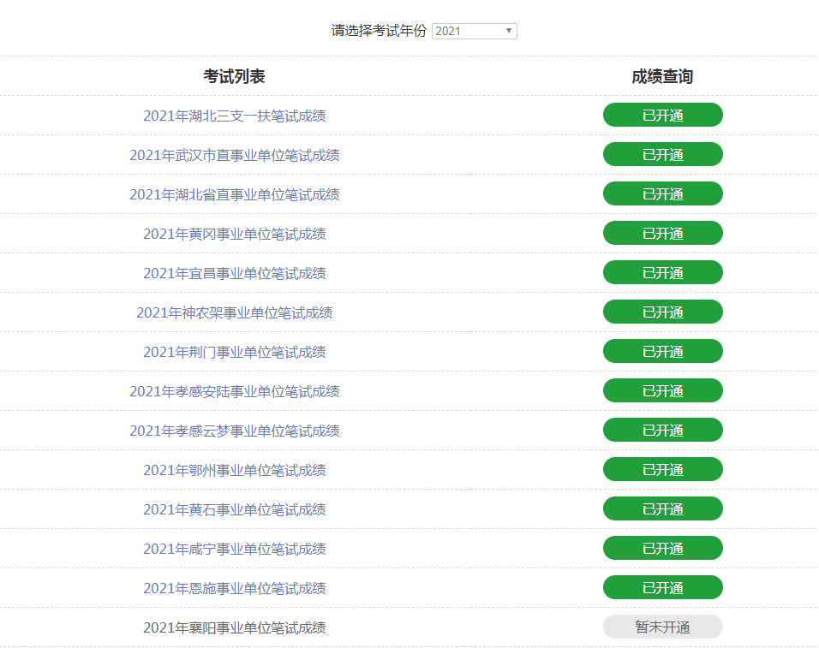Click 已开通 button for 神农架 exam
Image resolution: width=819 pixels, height=648 pixels.
coord(662,312)
